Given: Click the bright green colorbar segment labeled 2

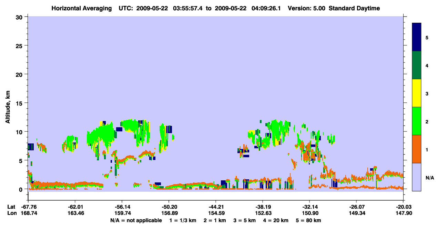Looking at the screenshot, I should (417, 121).
